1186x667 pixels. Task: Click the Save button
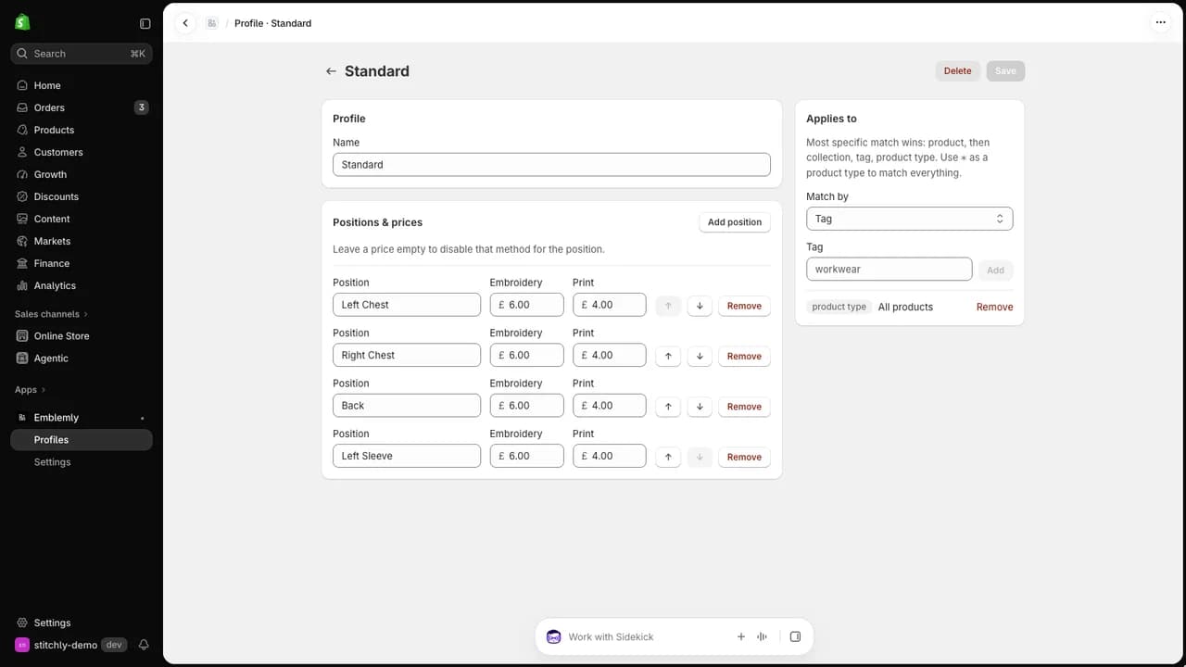[x=1005, y=71]
